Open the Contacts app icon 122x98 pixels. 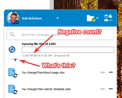pyautogui.click(x=110, y=16)
